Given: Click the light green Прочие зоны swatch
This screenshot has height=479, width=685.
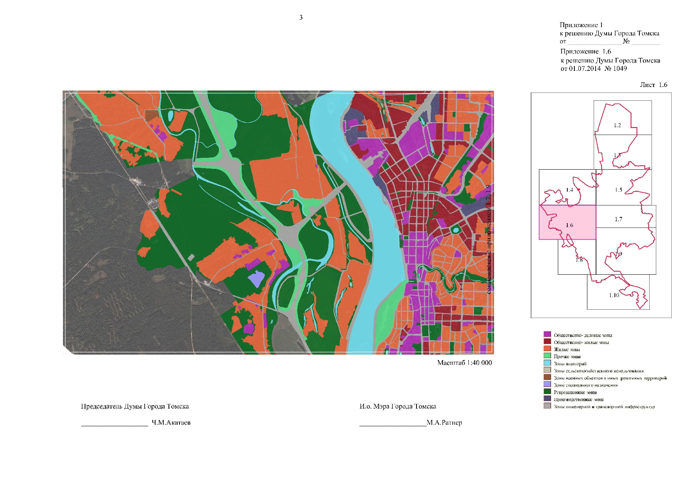Looking at the screenshot, I should [547, 356].
